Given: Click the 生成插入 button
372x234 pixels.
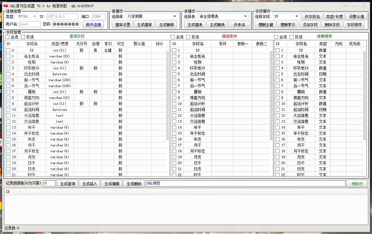Looking at the screenshot, I should tap(90, 183).
